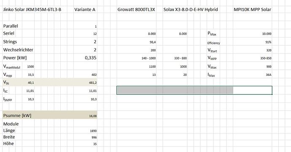The height and width of the screenshot is (152, 291).
Task: Select the 'Efficiency' label cell
Action: (x=213, y=43)
